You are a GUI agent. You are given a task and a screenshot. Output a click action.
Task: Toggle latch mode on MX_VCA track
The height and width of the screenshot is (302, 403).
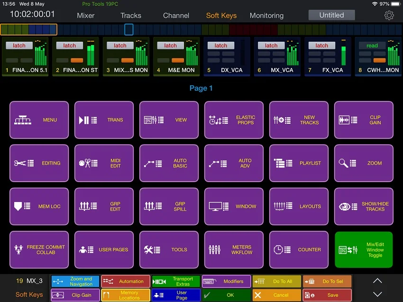271,46
